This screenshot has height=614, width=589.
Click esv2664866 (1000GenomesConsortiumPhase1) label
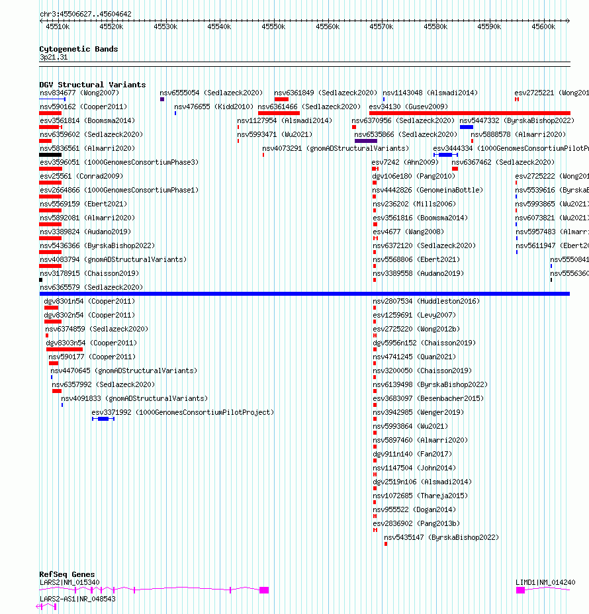click(119, 190)
